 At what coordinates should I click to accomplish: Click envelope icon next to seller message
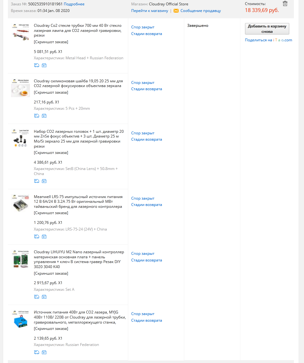click(x=176, y=11)
